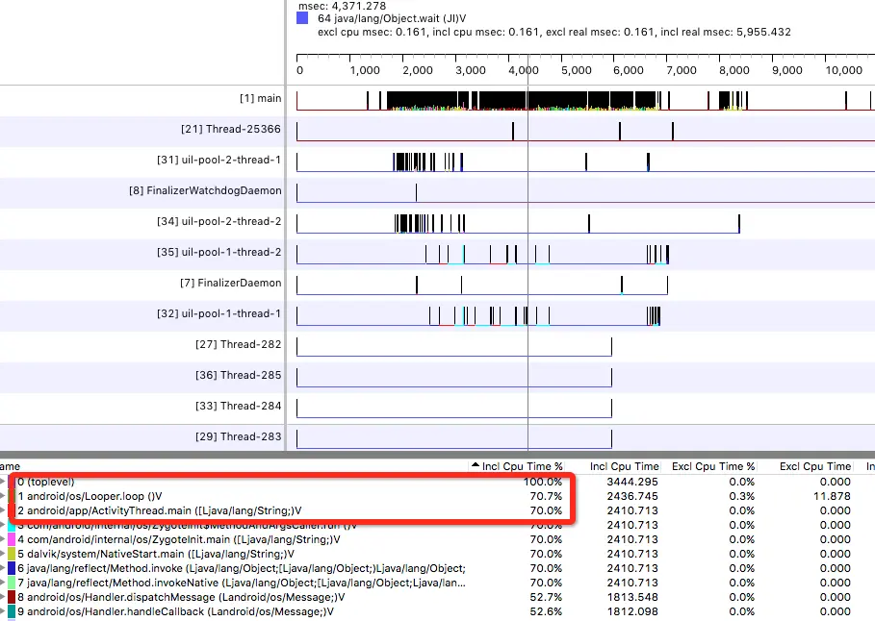Screen dimensions: 875x621
Task: Click the magenta color box for ZygoteInit.main
Action: pyautogui.click(x=12, y=539)
